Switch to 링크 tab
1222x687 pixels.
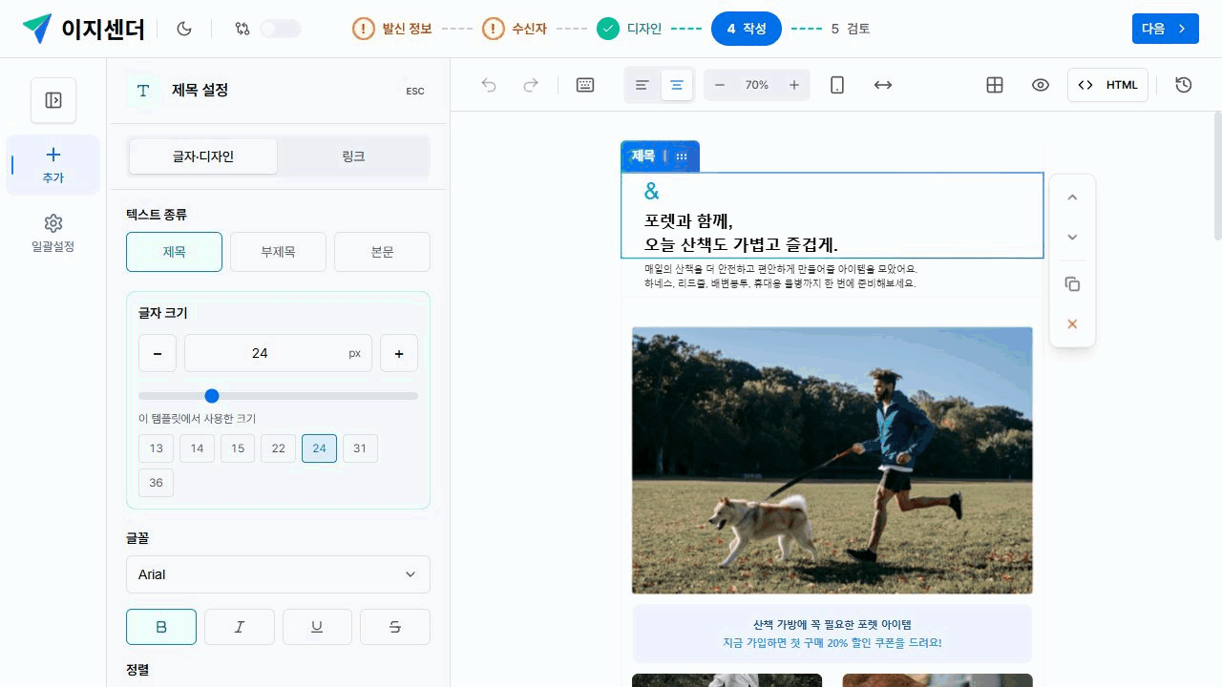click(353, 156)
